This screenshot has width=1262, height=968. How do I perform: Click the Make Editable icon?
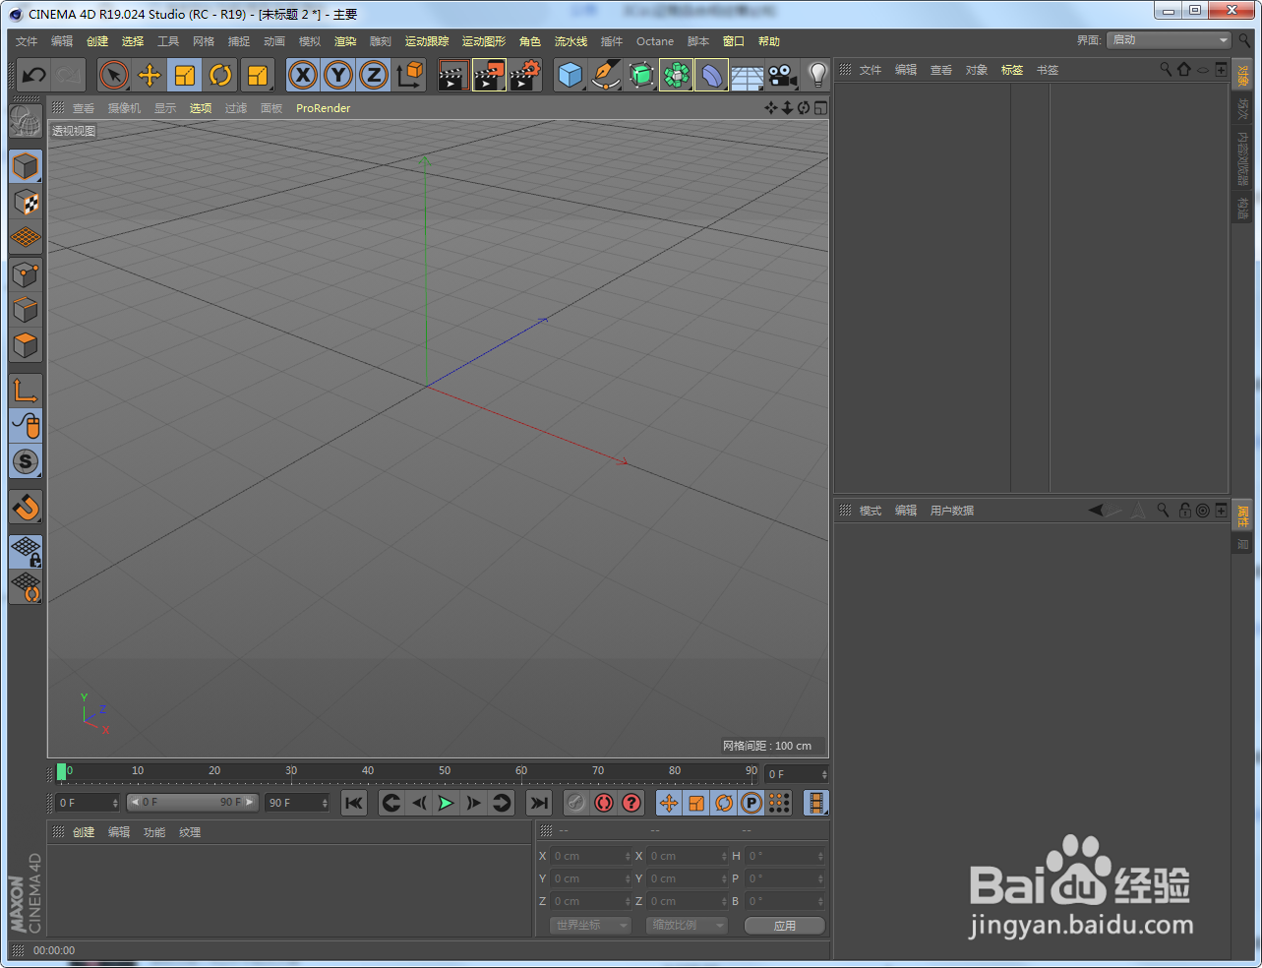(26, 122)
